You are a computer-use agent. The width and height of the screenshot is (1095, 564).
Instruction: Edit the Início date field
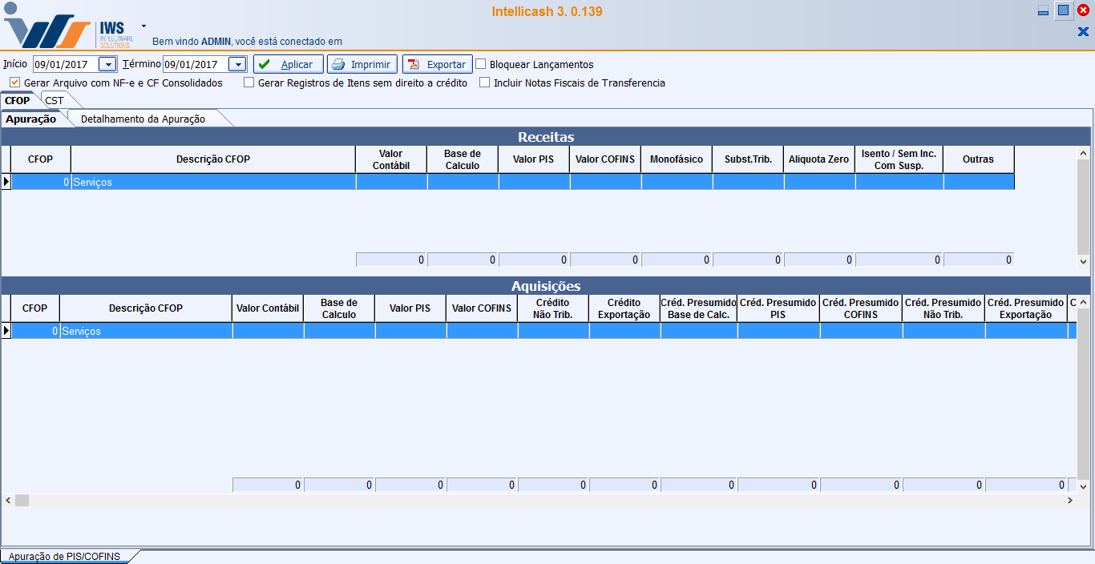pyautogui.click(x=65, y=64)
